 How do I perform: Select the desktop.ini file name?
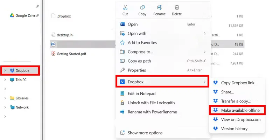tap(65, 35)
